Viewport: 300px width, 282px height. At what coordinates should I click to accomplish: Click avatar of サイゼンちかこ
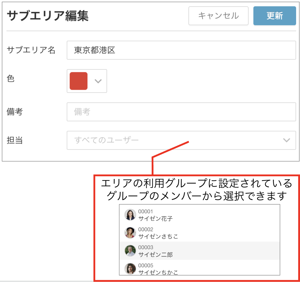tap(130, 269)
